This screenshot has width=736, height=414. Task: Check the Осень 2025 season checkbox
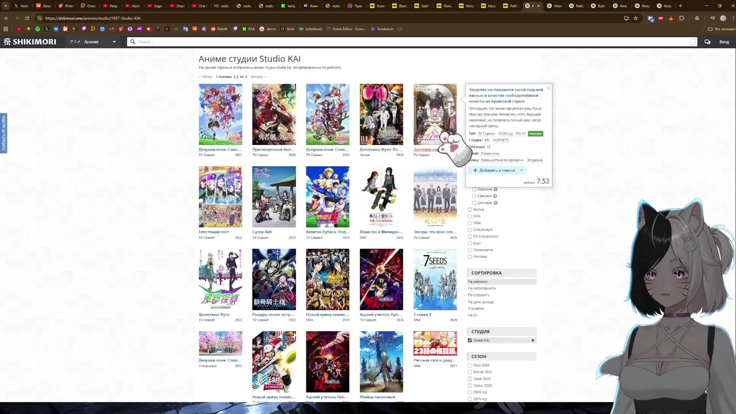pyautogui.click(x=470, y=385)
